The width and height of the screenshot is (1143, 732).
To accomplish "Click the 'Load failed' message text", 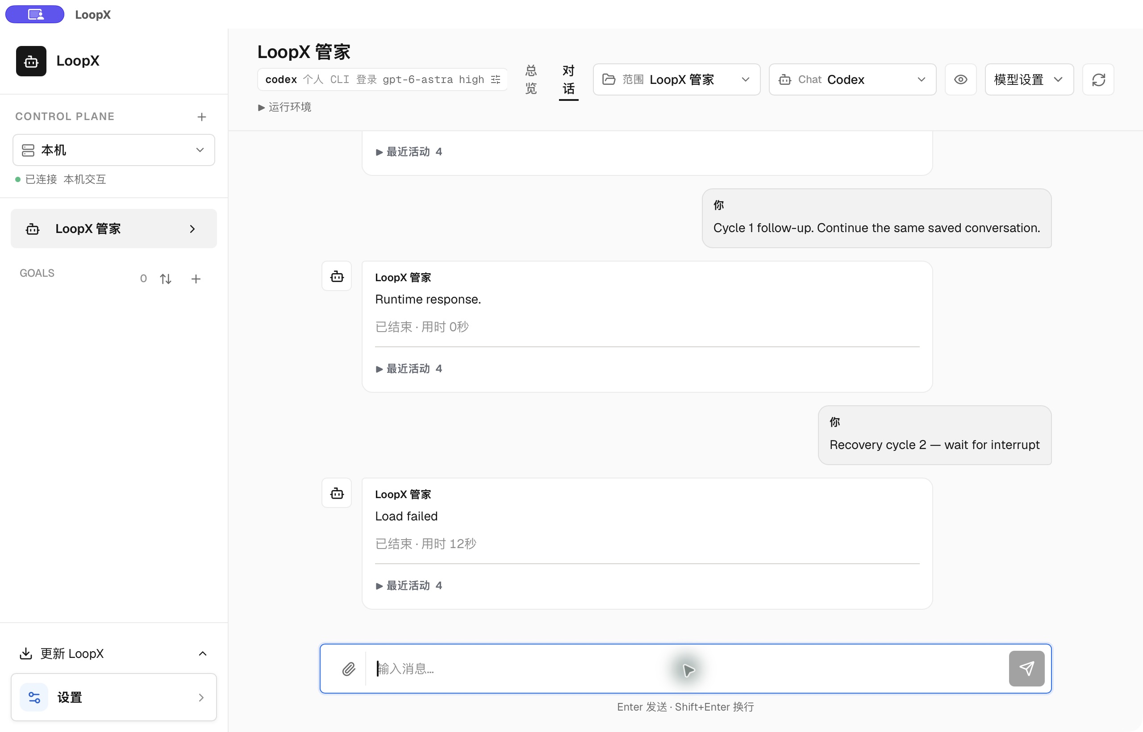I will (406, 516).
